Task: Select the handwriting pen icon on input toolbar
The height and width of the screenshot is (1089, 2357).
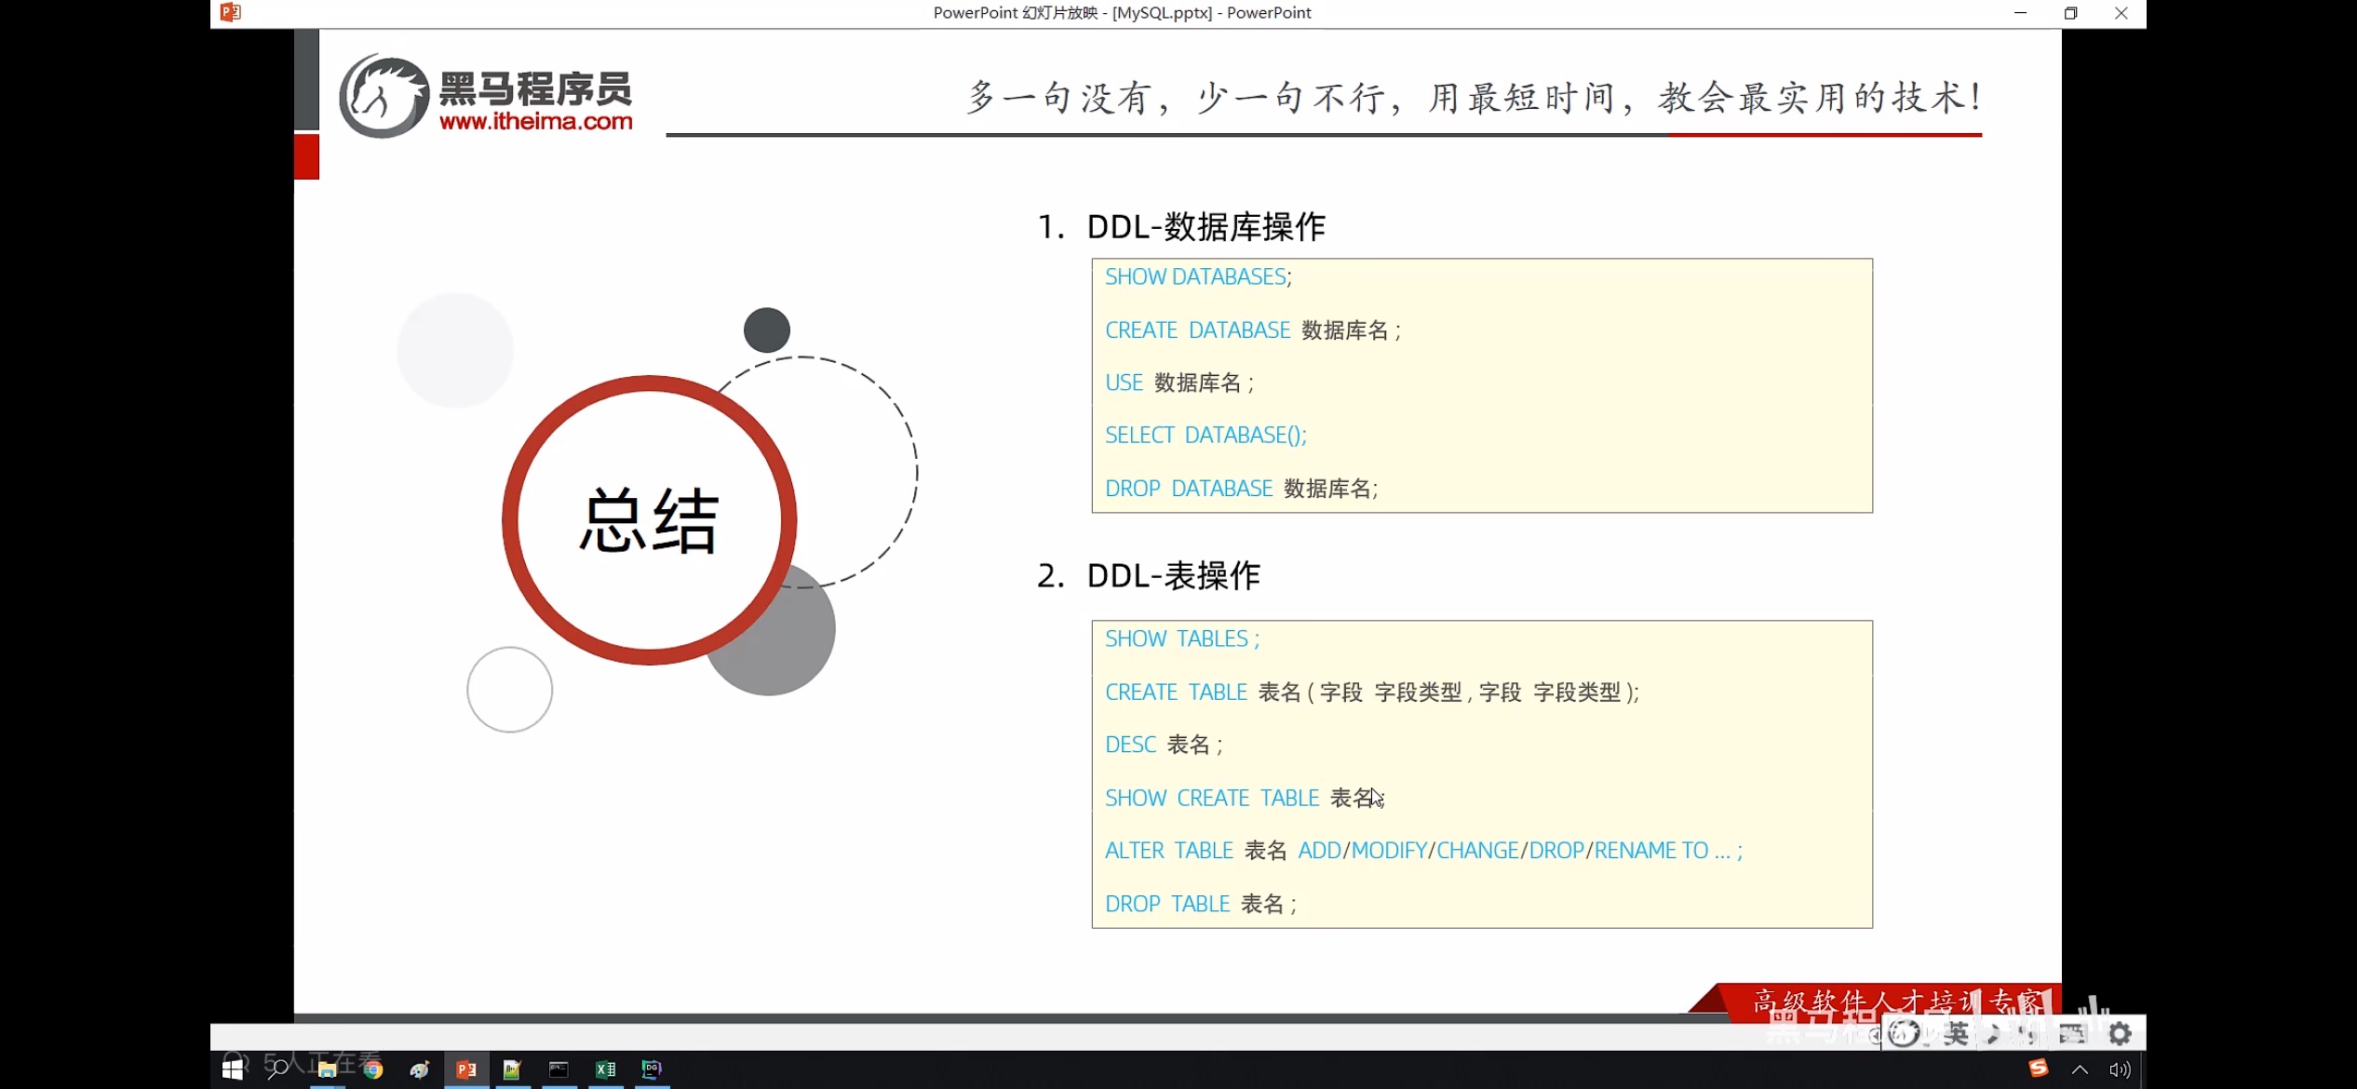Action: (1992, 1032)
